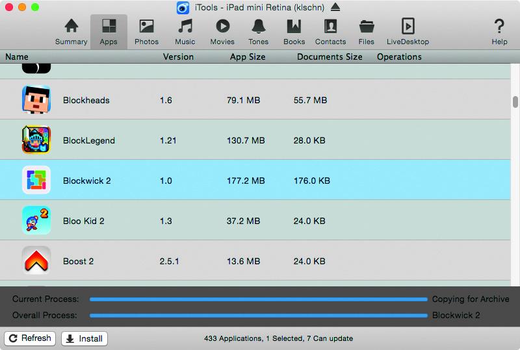Select the Bloo Kid 2 app icon
Image resolution: width=520 pixels, height=350 pixels.
click(x=36, y=220)
